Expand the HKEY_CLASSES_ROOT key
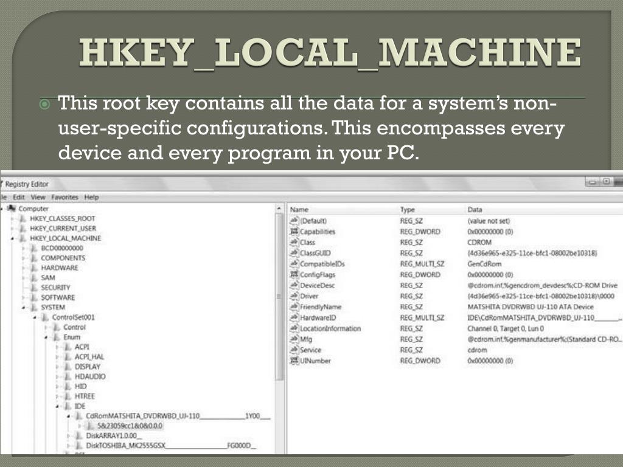The image size is (623, 467). (13, 219)
